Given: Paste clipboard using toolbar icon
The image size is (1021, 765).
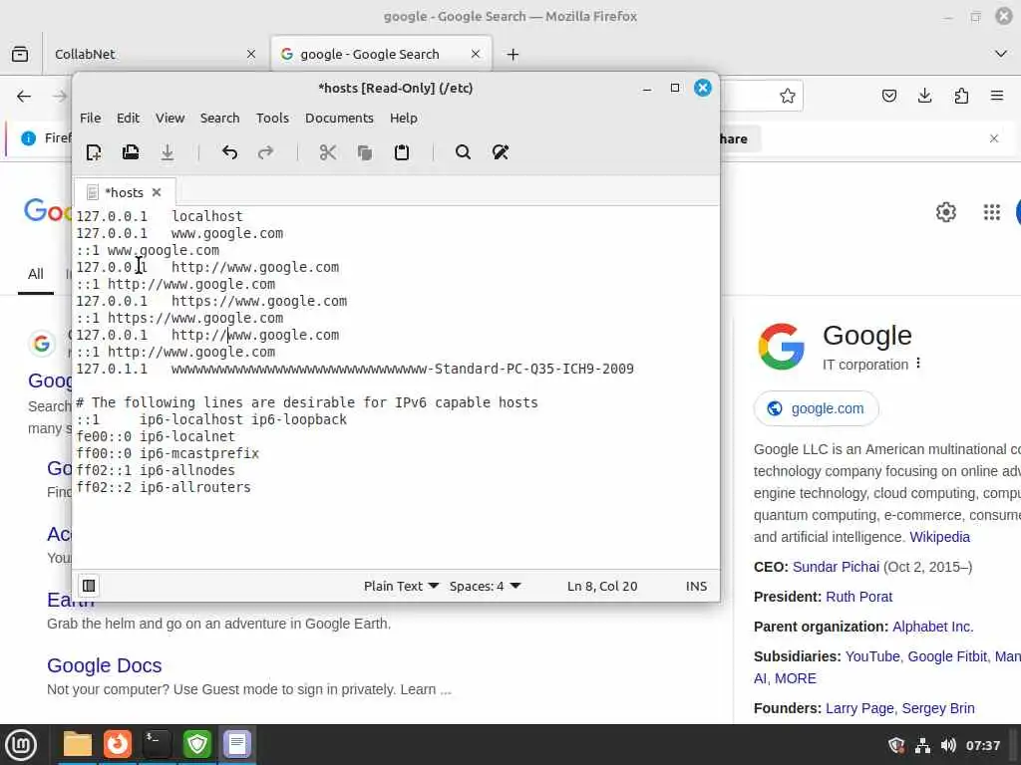Looking at the screenshot, I should tap(402, 152).
